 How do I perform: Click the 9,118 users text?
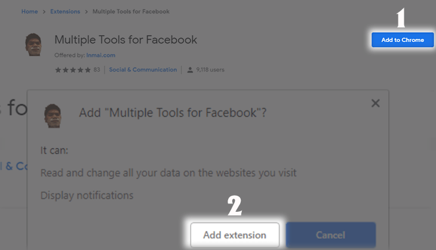click(x=210, y=70)
